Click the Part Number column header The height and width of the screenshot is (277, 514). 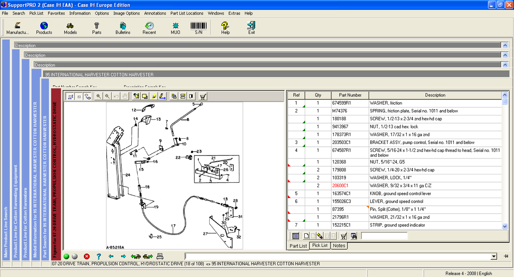(350, 95)
